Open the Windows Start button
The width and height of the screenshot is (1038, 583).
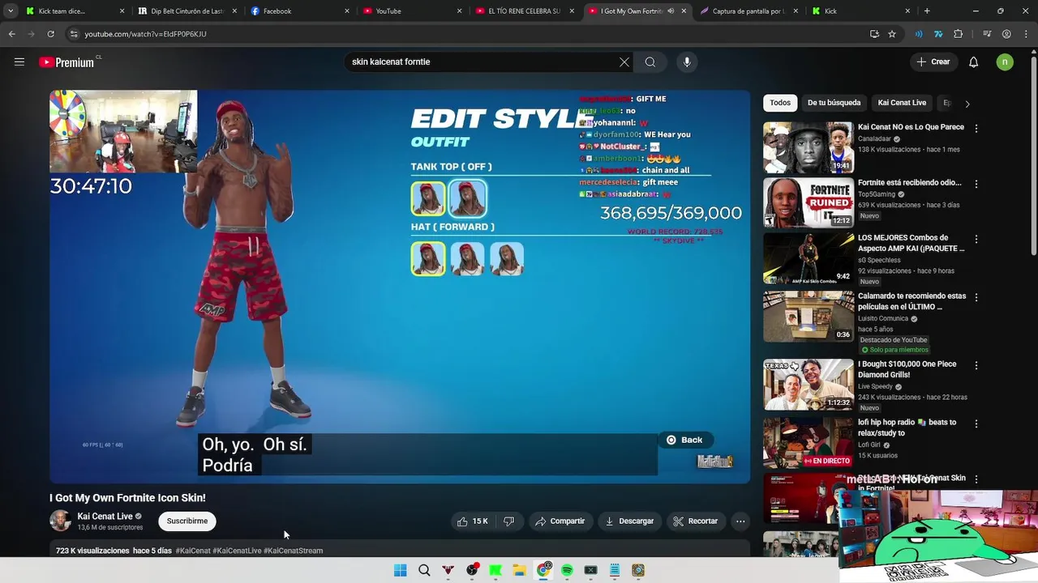401,570
